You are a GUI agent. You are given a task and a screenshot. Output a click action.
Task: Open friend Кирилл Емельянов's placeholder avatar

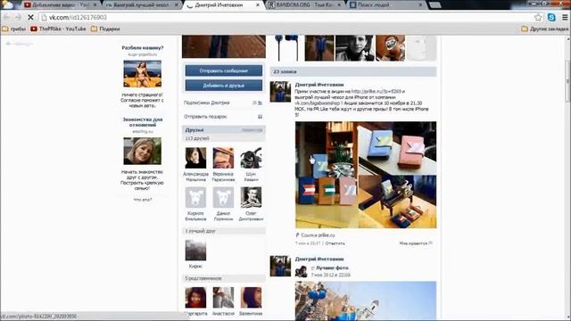(195, 197)
